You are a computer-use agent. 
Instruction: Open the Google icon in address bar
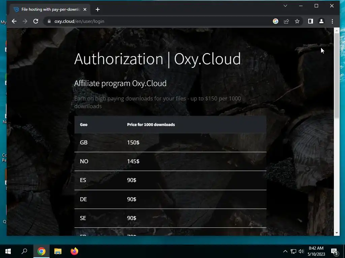click(276, 21)
